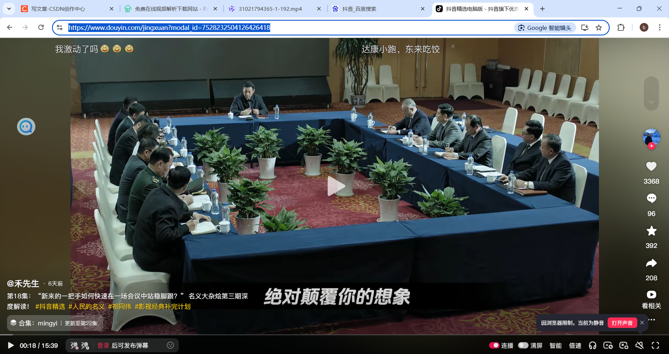Click the bottom-left play button
Image resolution: width=669 pixels, height=354 pixels.
tap(11, 345)
